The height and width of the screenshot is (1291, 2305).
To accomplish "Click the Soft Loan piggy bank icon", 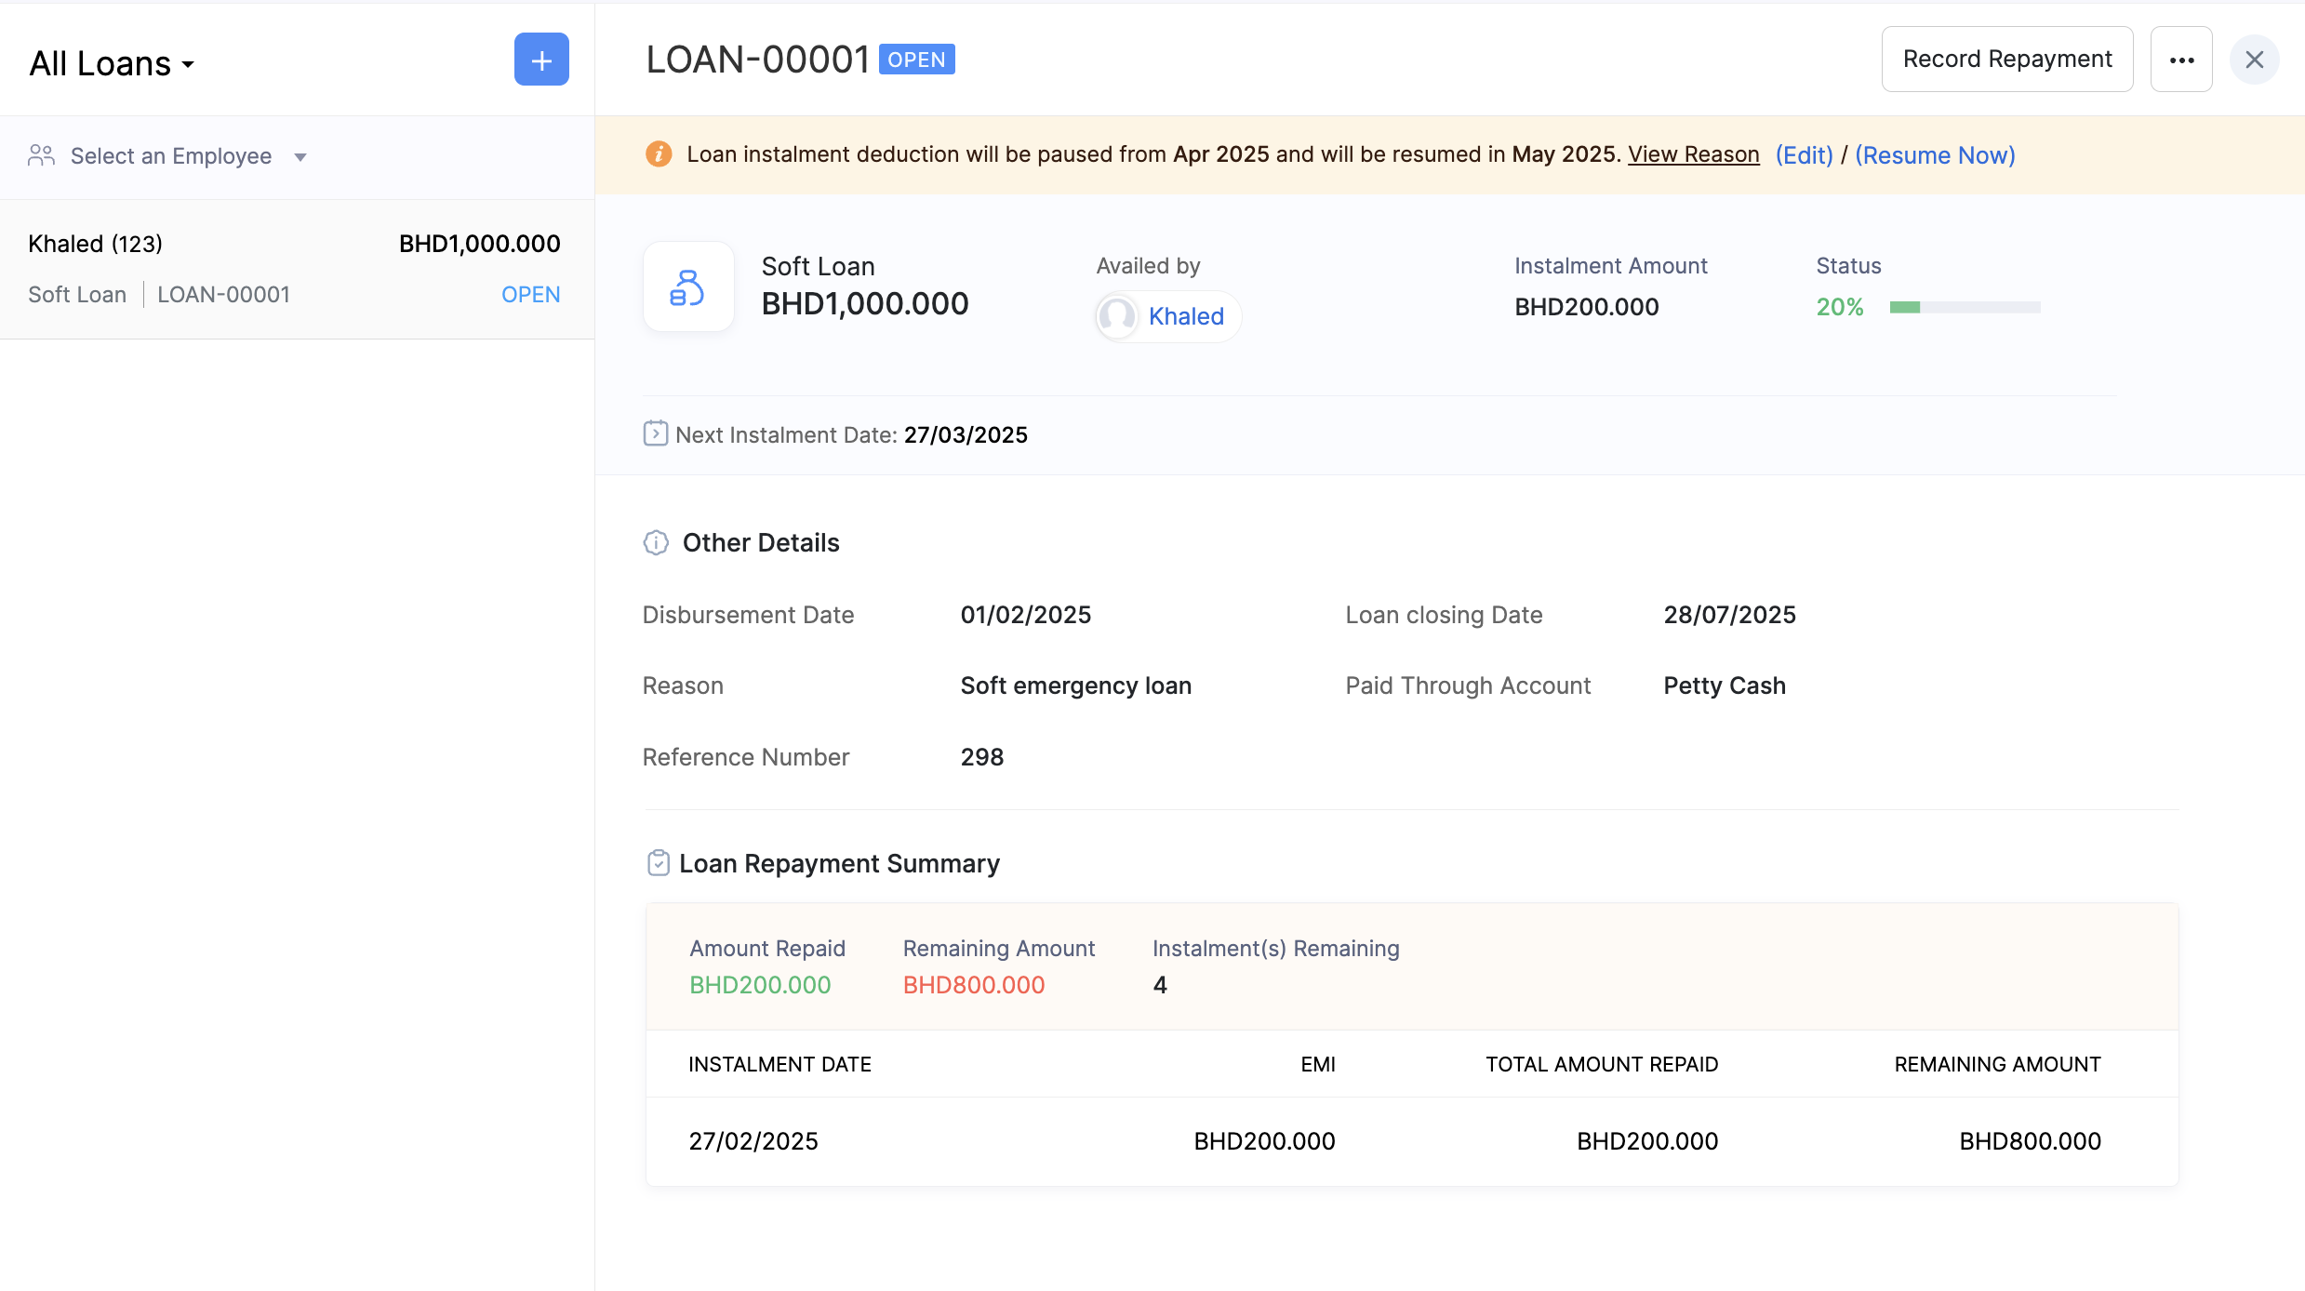I will (x=687, y=286).
